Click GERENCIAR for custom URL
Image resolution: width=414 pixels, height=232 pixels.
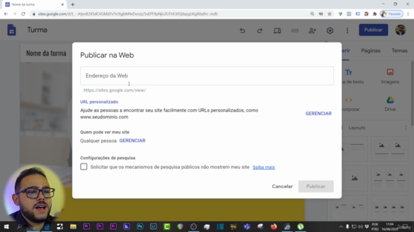[x=318, y=113]
